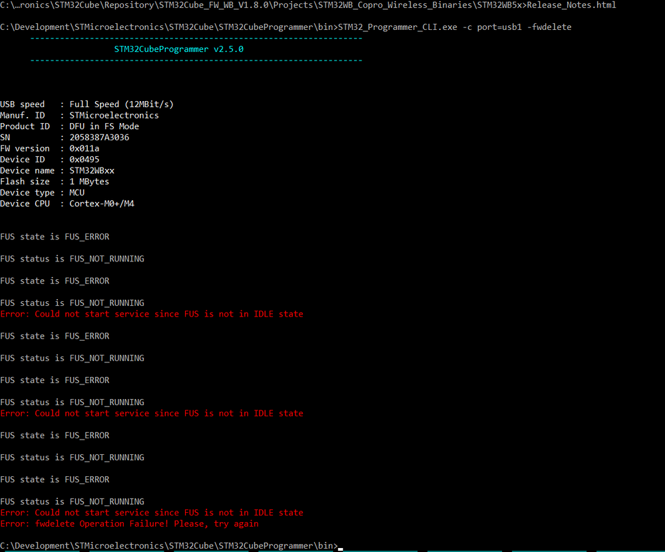Click 'Flash size : 1 MBytes' line
Viewport: 665px width, 552px height.
pos(55,182)
